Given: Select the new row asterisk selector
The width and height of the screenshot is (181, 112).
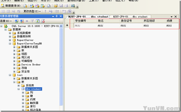Looking at the screenshot, I should [x=67, y=25].
